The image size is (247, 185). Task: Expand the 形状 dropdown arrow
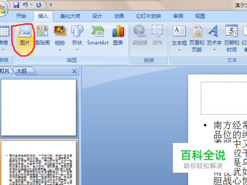[x=77, y=49]
